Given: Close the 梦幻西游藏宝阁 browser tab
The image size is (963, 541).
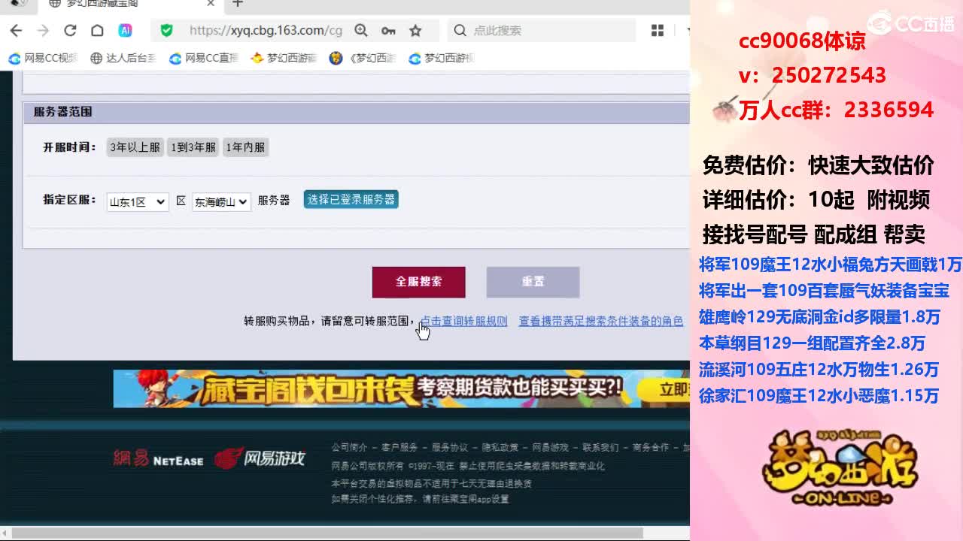Looking at the screenshot, I should (211, 4).
